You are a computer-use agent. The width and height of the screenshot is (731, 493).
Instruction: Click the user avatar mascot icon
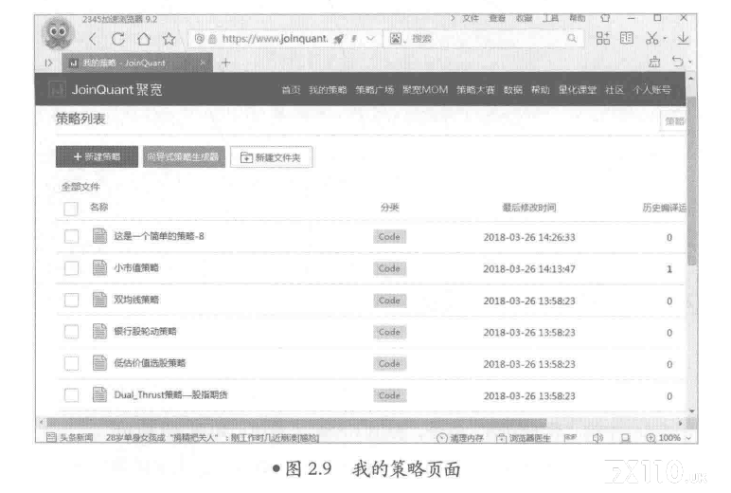tap(58, 33)
